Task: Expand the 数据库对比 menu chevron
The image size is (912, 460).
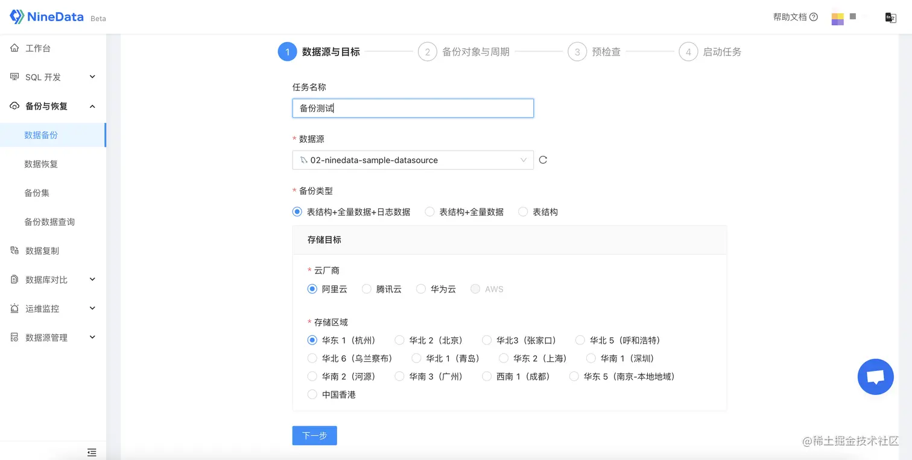Action: [92, 279]
